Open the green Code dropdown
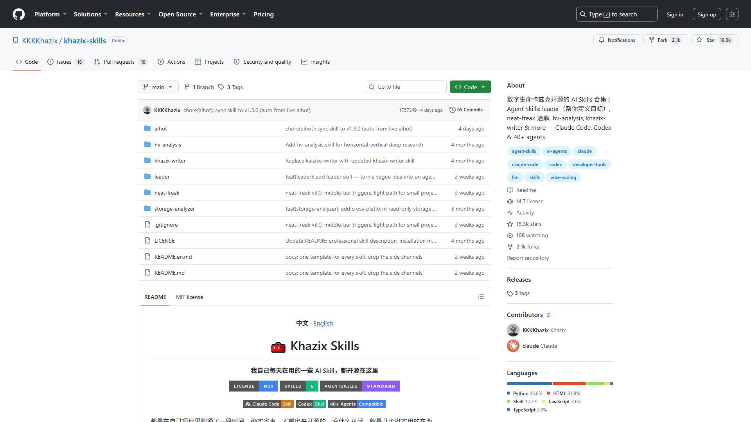 click(470, 87)
